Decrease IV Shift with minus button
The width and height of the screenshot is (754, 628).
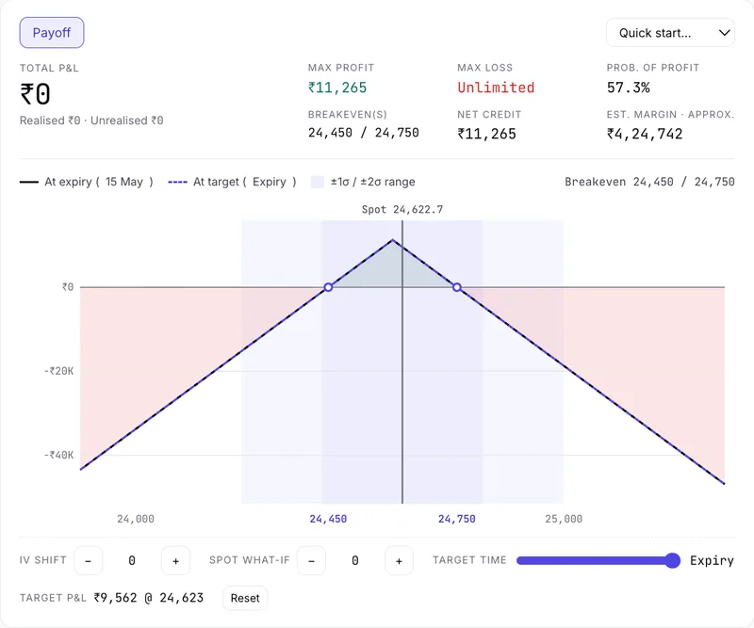click(x=88, y=561)
